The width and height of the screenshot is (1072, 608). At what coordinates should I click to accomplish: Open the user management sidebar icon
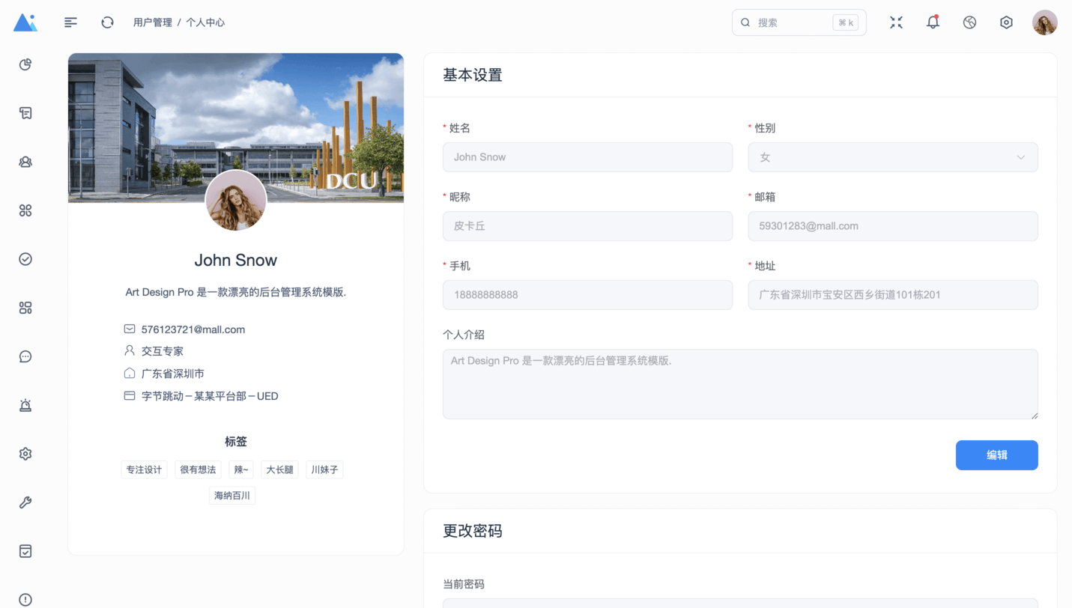25,162
